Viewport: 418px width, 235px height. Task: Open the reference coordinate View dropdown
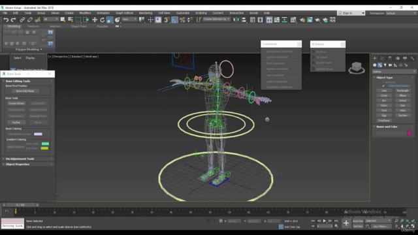(129, 19)
